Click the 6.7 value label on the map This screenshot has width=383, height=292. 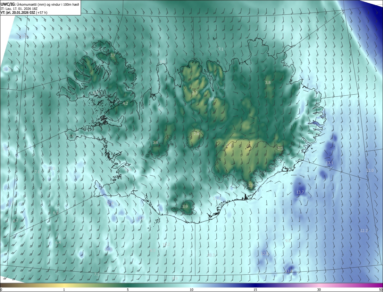16,221
